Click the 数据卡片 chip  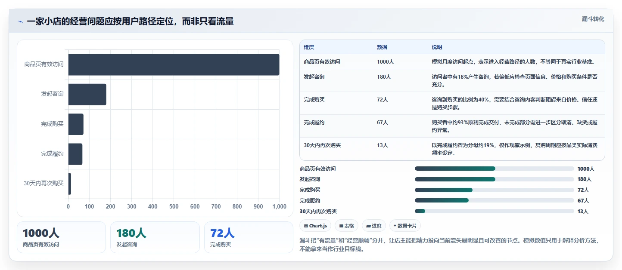pyautogui.click(x=405, y=226)
